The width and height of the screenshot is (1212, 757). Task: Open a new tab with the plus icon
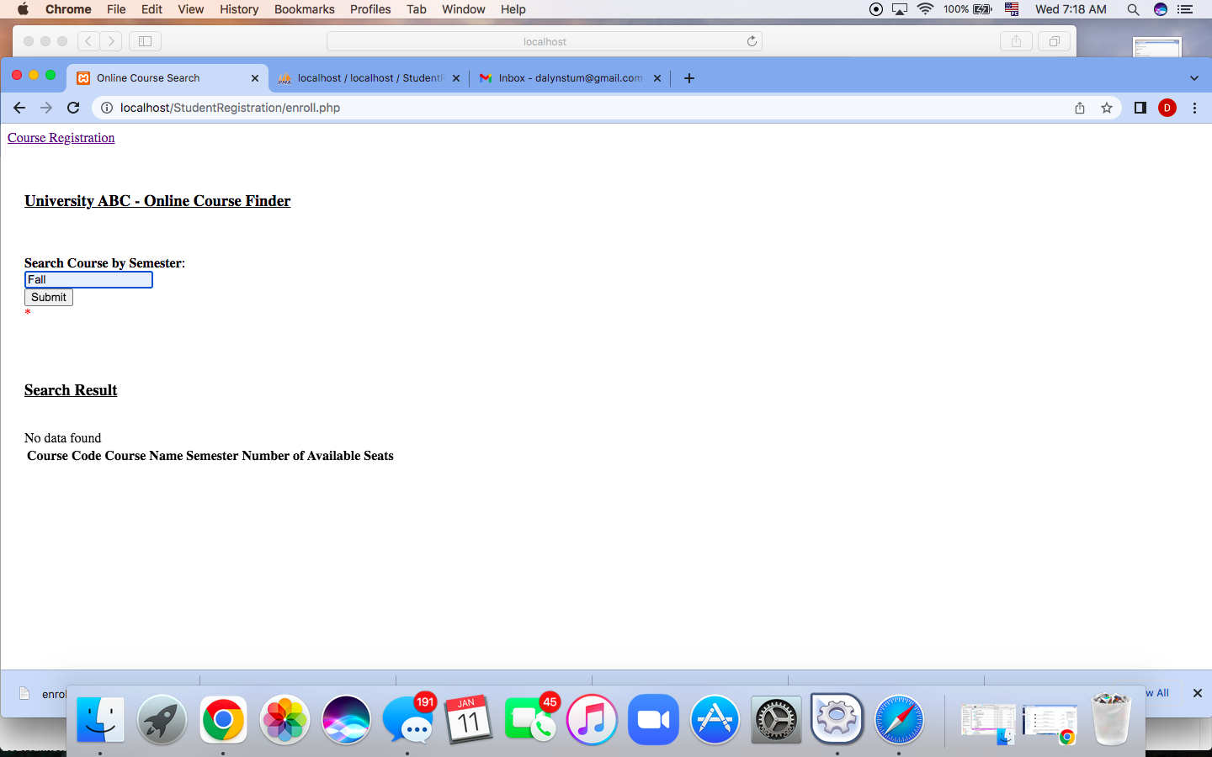[x=688, y=77]
